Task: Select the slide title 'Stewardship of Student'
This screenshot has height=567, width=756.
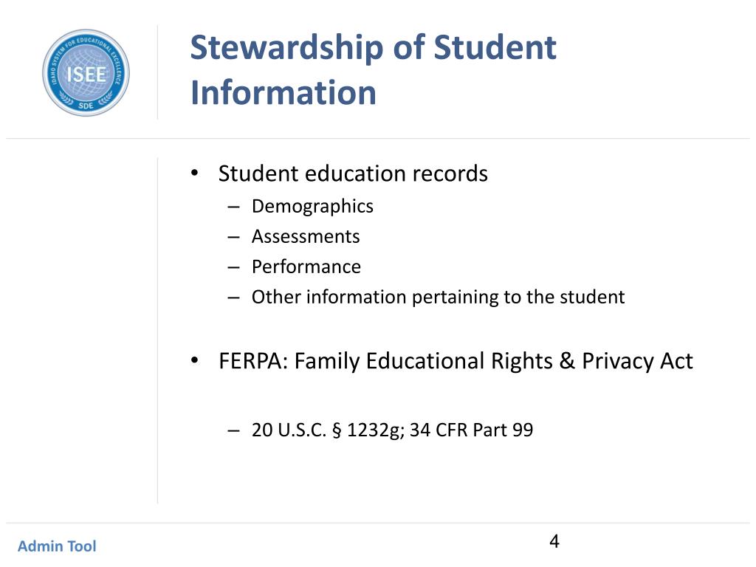Action: (x=373, y=48)
